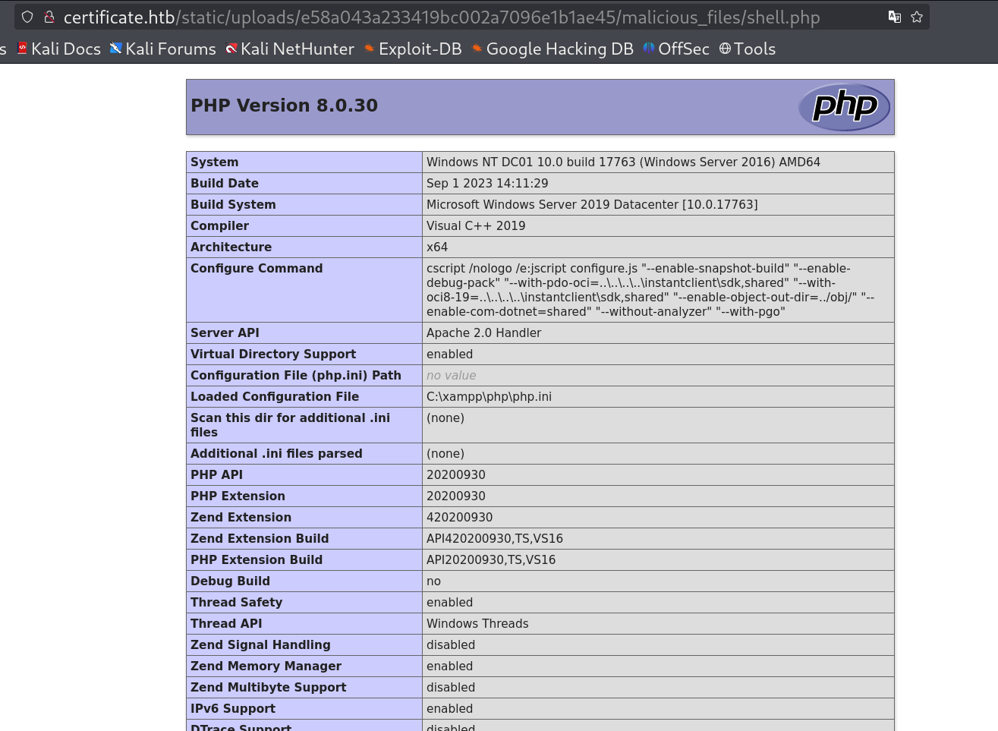Click the Build Date label
Screen dimensions: 998x731
pyautogui.click(x=225, y=183)
